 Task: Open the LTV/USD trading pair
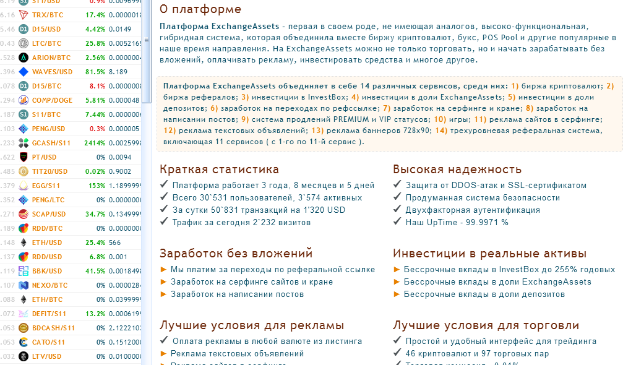point(46,356)
